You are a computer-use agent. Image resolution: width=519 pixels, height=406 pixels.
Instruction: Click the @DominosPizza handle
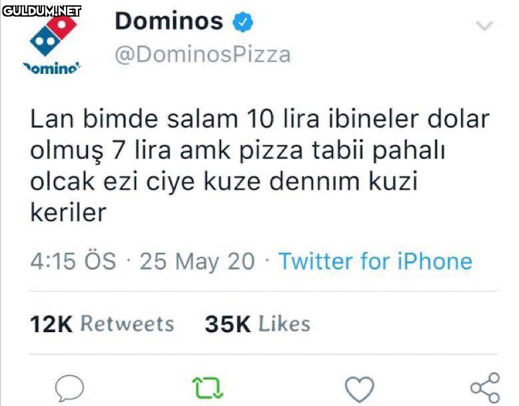pos(203,54)
